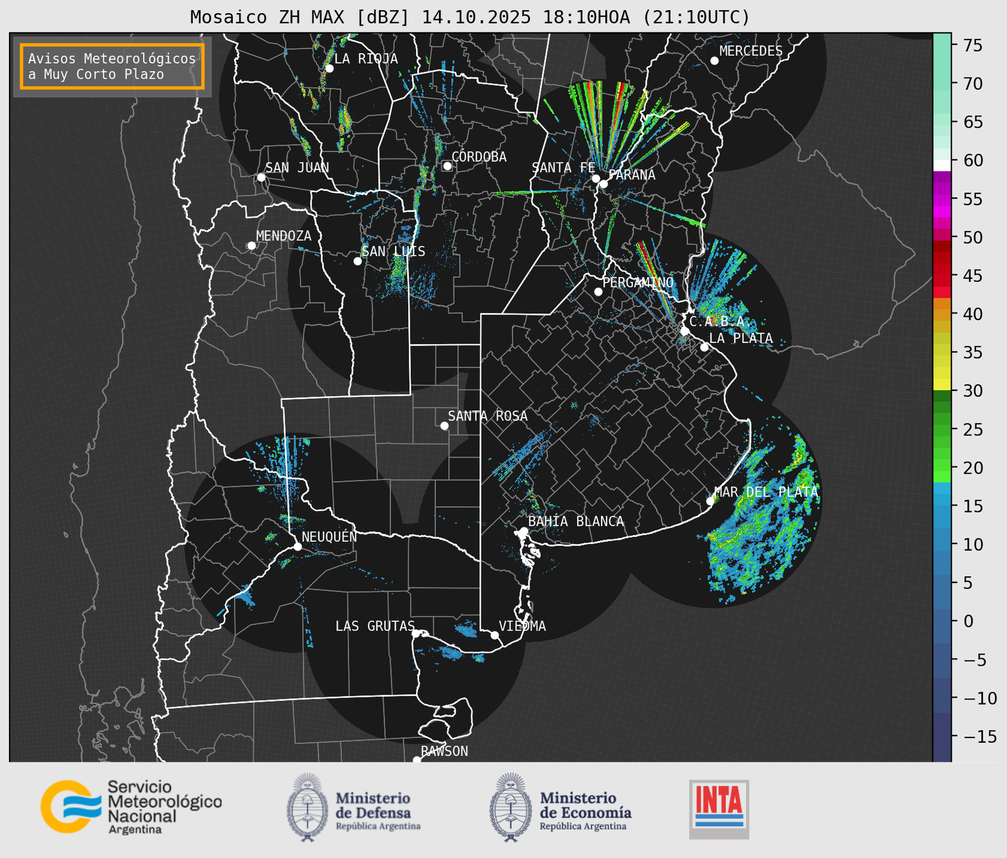
Task: Click the Santa Rosa city marker dot
Action: (x=444, y=425)
